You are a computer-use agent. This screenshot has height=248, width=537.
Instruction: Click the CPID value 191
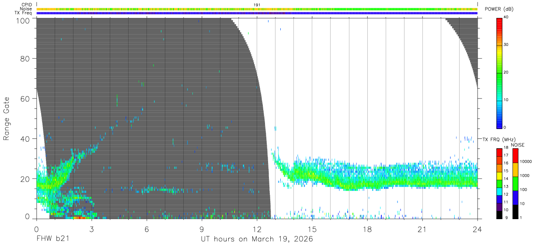[x=257, y=5]
